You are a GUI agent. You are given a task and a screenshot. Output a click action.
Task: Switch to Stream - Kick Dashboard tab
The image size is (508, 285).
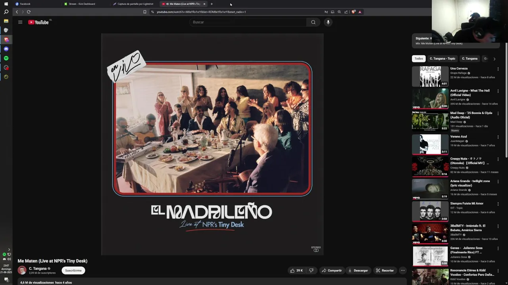(x=85, y=4)
